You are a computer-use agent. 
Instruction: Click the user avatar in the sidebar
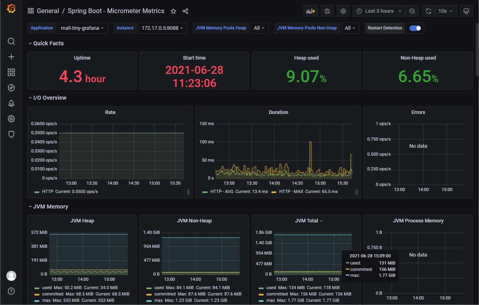pyautogui.click(x=11, y=276)
